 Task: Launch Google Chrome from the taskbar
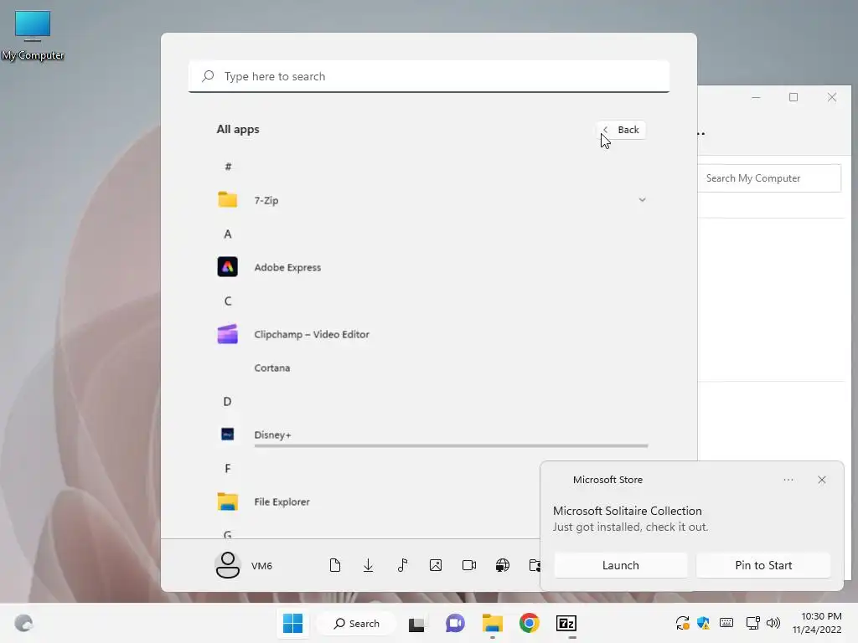click(530, 623)
